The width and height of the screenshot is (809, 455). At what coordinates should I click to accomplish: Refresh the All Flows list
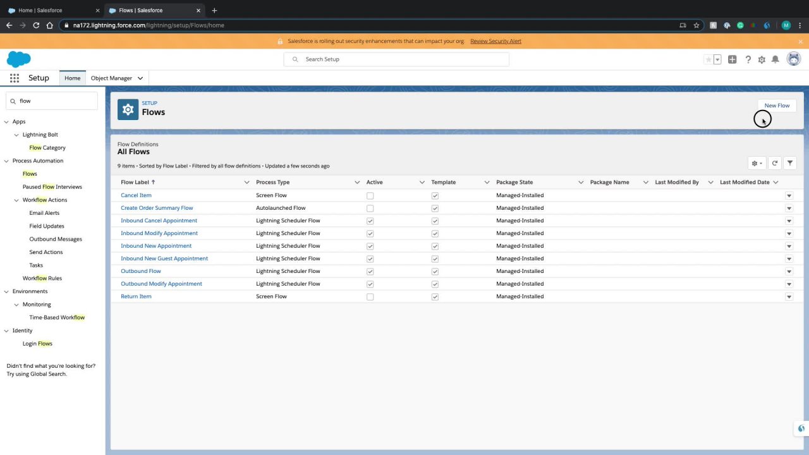coord(774,163)
